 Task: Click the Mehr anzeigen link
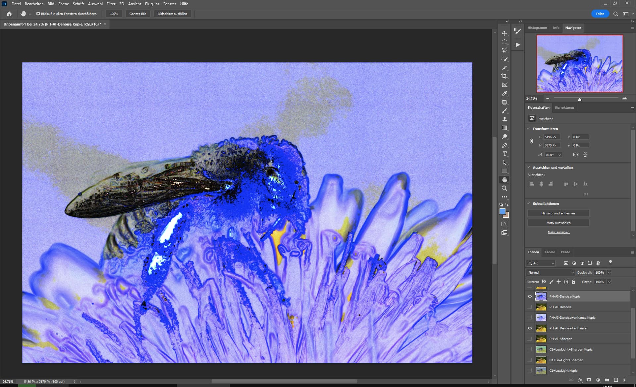click(x=558, y=232)
